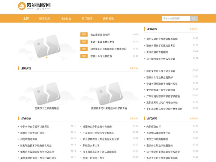Open article 职校什么专业最吃香
This screenshot has height=162, width=216.
(101, 56)
